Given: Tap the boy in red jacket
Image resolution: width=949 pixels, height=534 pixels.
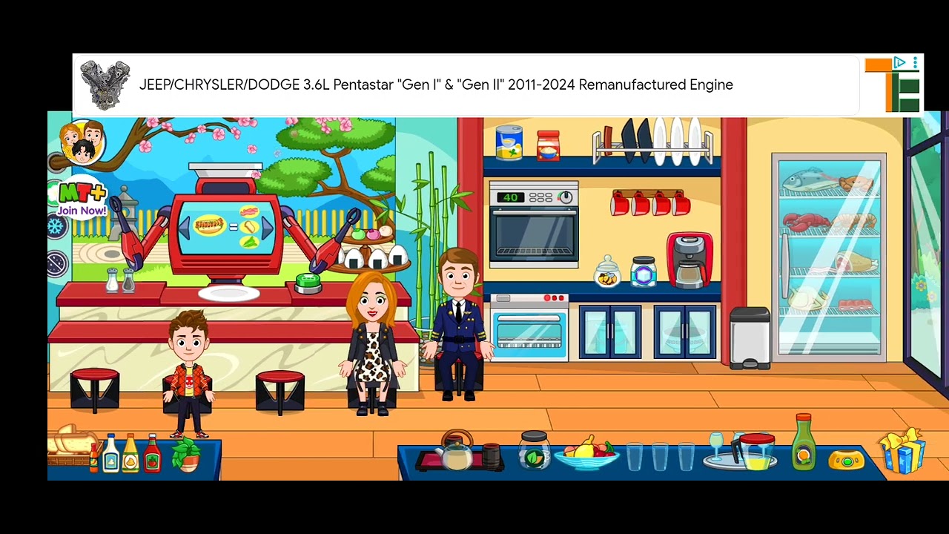Looking at the screenshot, I should click(189, 374).
